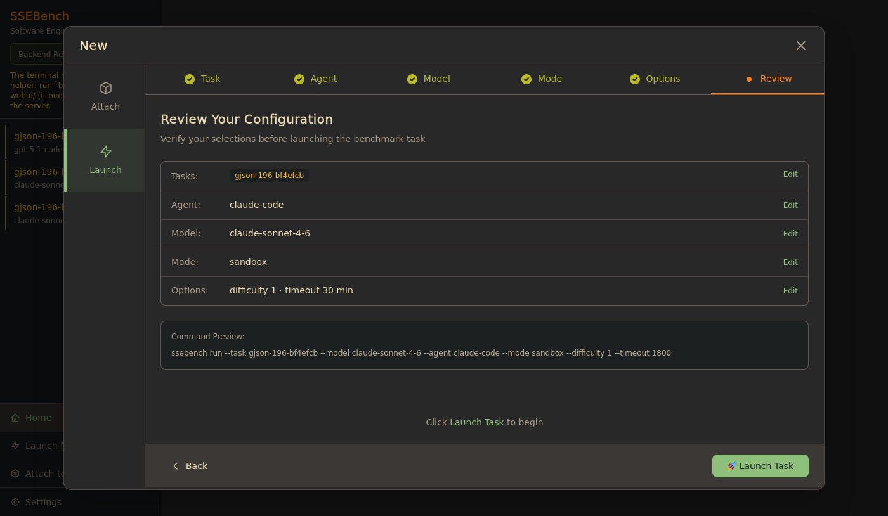The width and height of the screenshot is (888, 516).
Task: Click the SSEBench title in background window
Action: [x=39, y=16]
